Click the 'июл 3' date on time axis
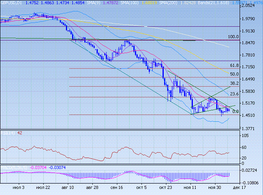 (x=18, y=188)
